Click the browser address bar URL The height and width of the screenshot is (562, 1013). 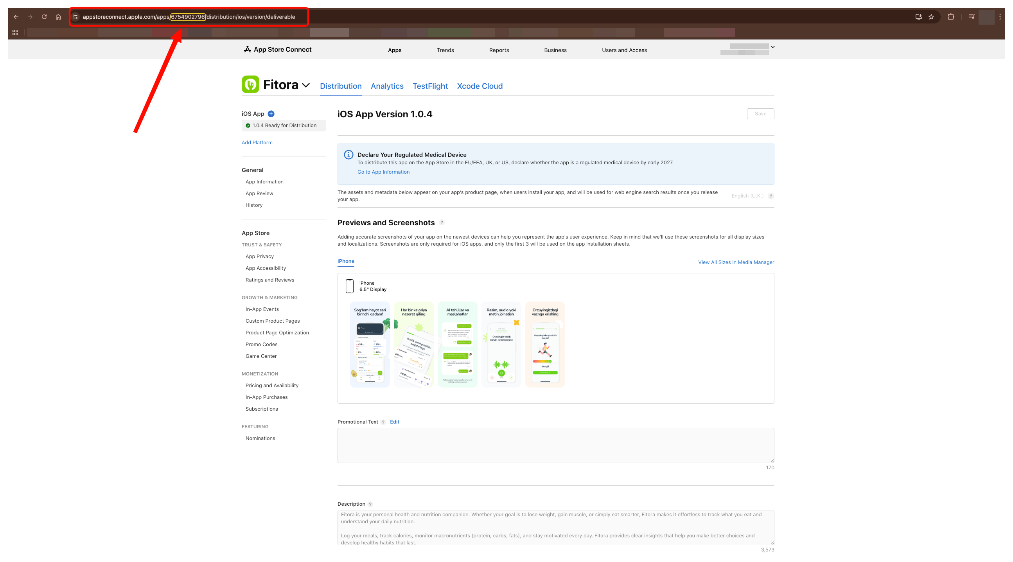[x=189, y=17]
